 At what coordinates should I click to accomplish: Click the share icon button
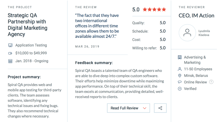(x=160, y=108)
